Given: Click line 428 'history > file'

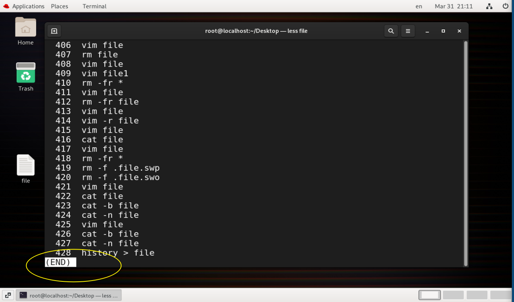Looking at the screenshot, I should [105, 253].
